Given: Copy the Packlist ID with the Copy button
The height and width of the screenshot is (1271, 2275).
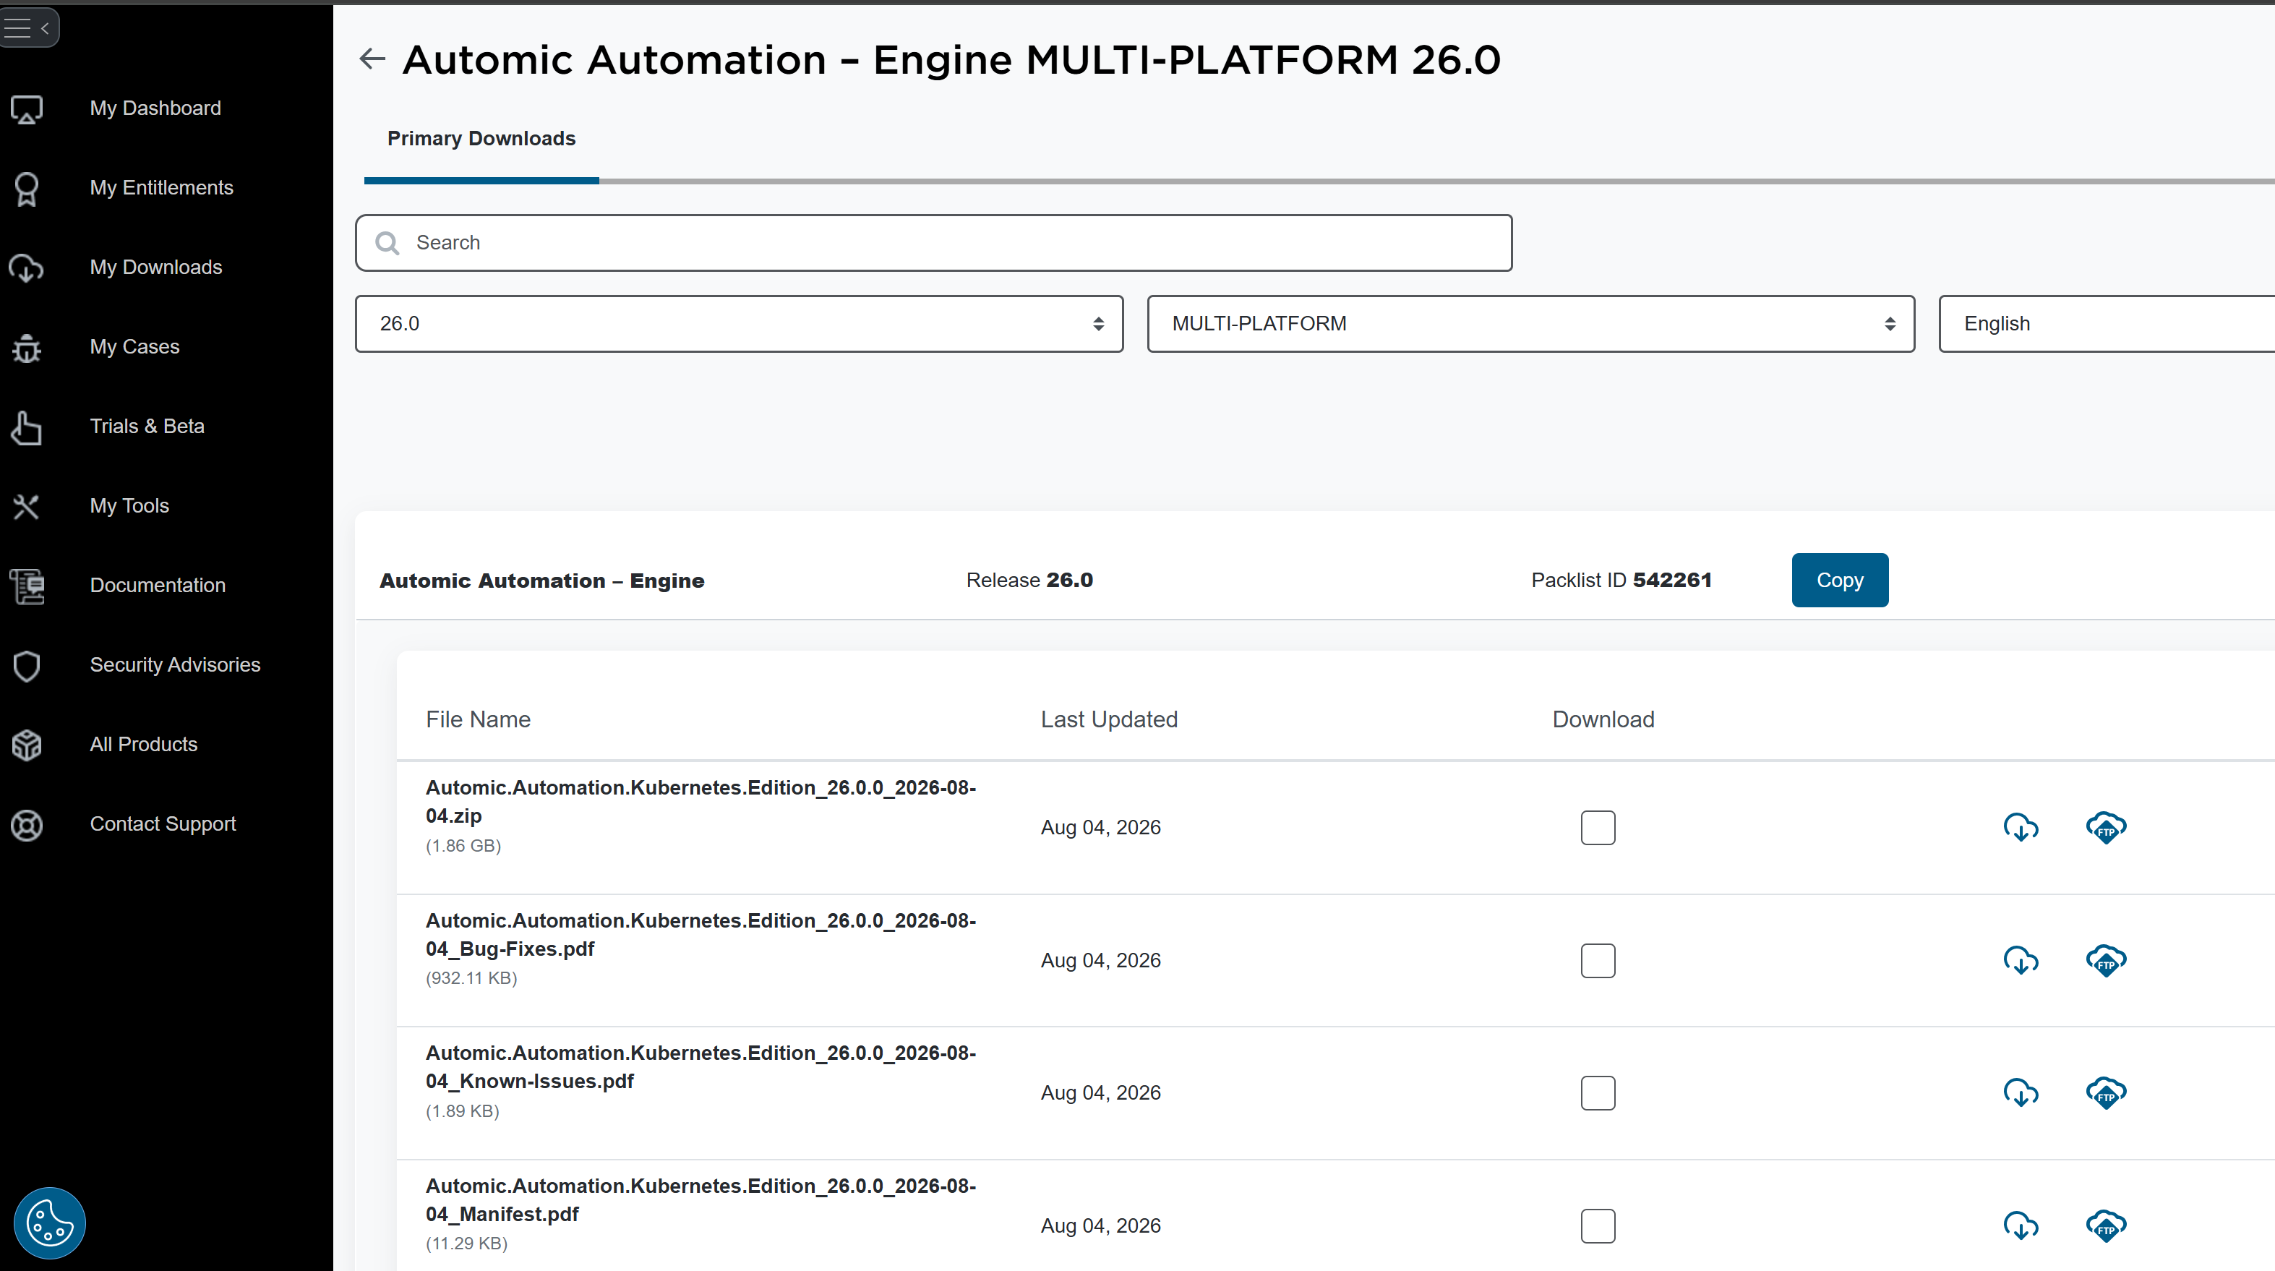Looking at the screenshot, I should tap(1840, 581).
